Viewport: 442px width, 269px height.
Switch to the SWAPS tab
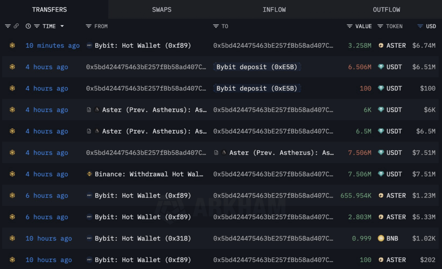pos(162,9)
